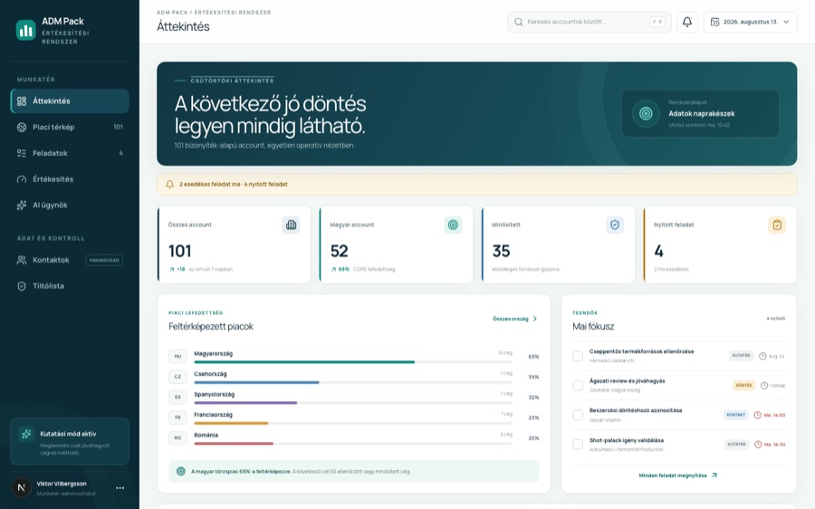Click the Feladatok list icon

[22, 153]
